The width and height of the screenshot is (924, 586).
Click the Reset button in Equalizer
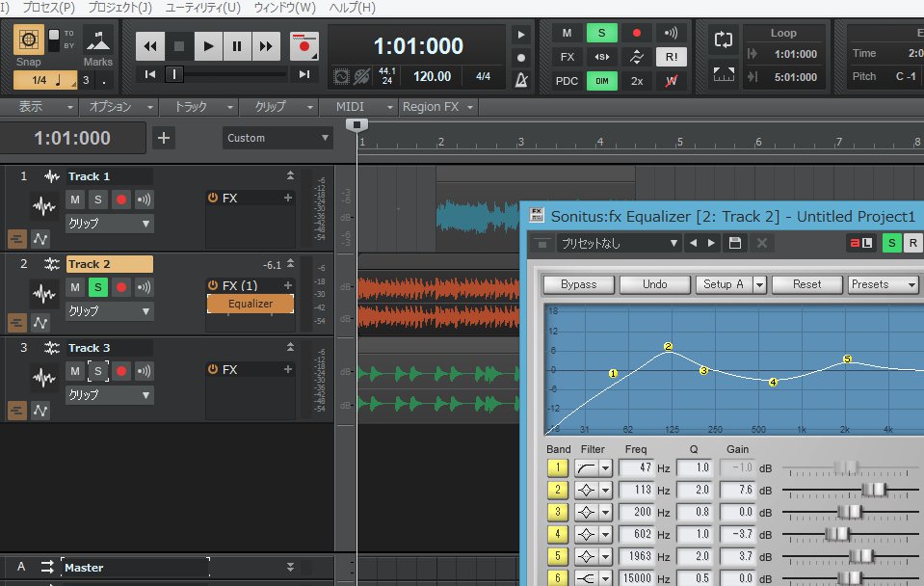(806, 284)
